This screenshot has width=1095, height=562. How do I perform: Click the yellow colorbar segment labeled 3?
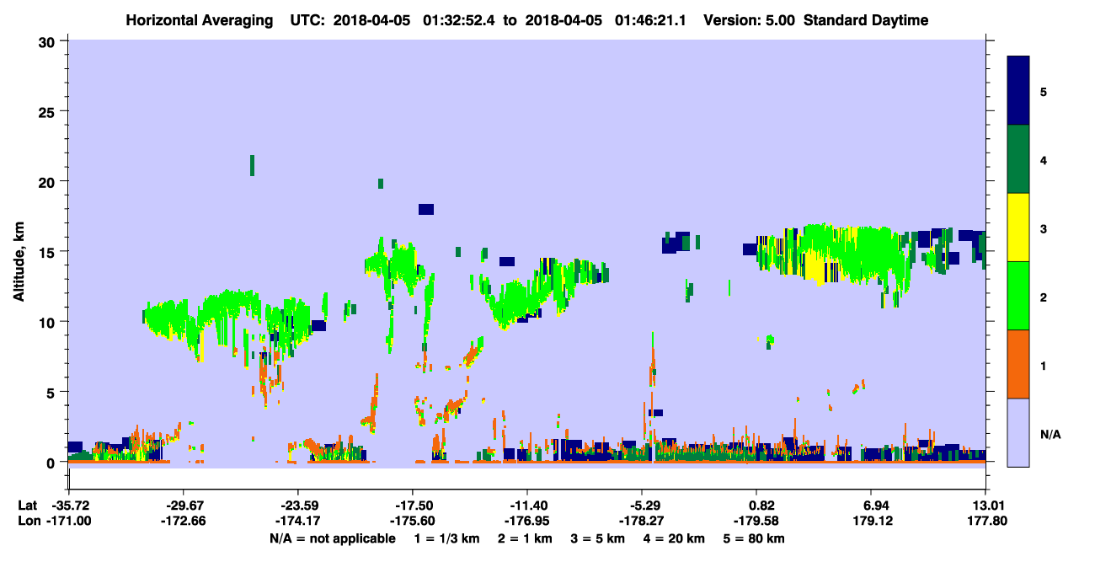1018,227
